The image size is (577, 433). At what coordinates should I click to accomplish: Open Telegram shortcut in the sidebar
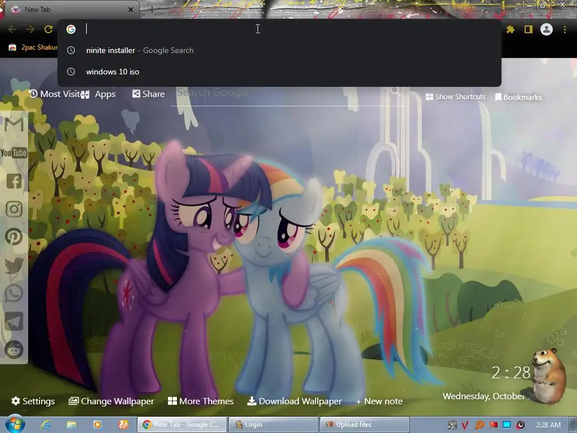pyautogui.click(x=14, y=321)
